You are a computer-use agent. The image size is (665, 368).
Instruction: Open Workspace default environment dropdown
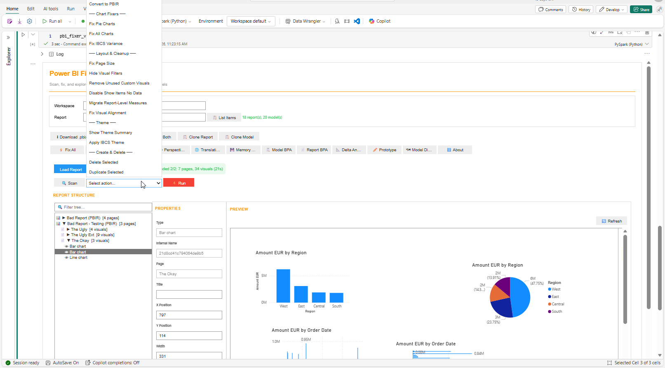tap(251, 21)
